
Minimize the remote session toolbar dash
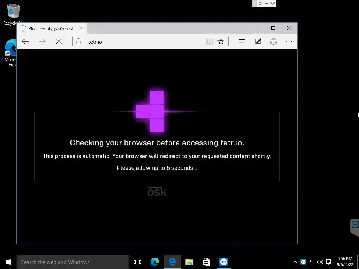tap(266, 4)
